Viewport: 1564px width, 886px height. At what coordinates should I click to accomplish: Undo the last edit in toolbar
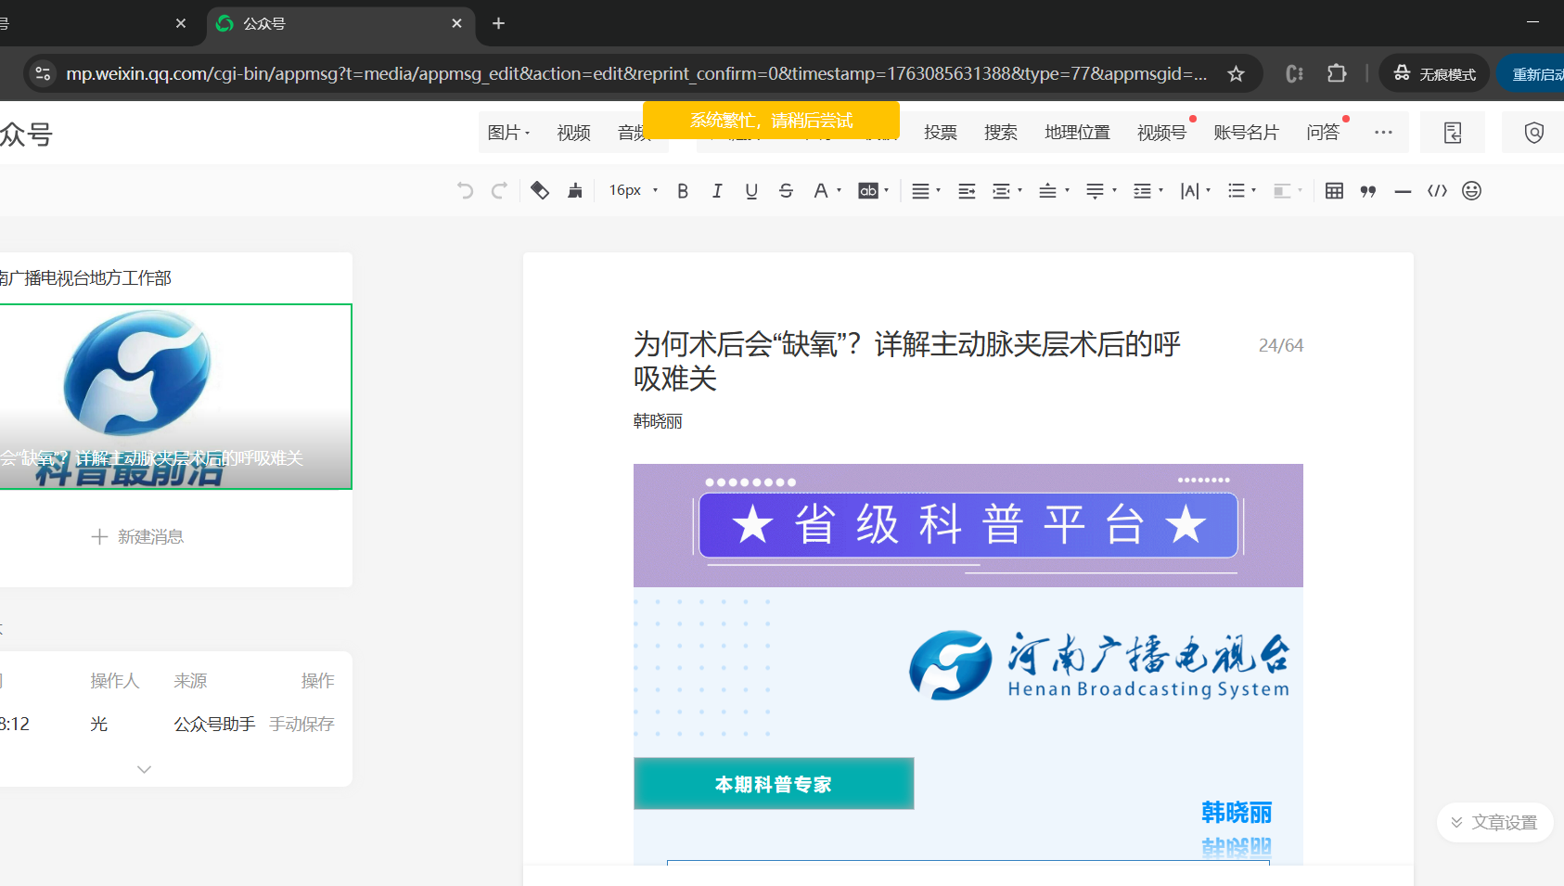(x=465, y=191)
